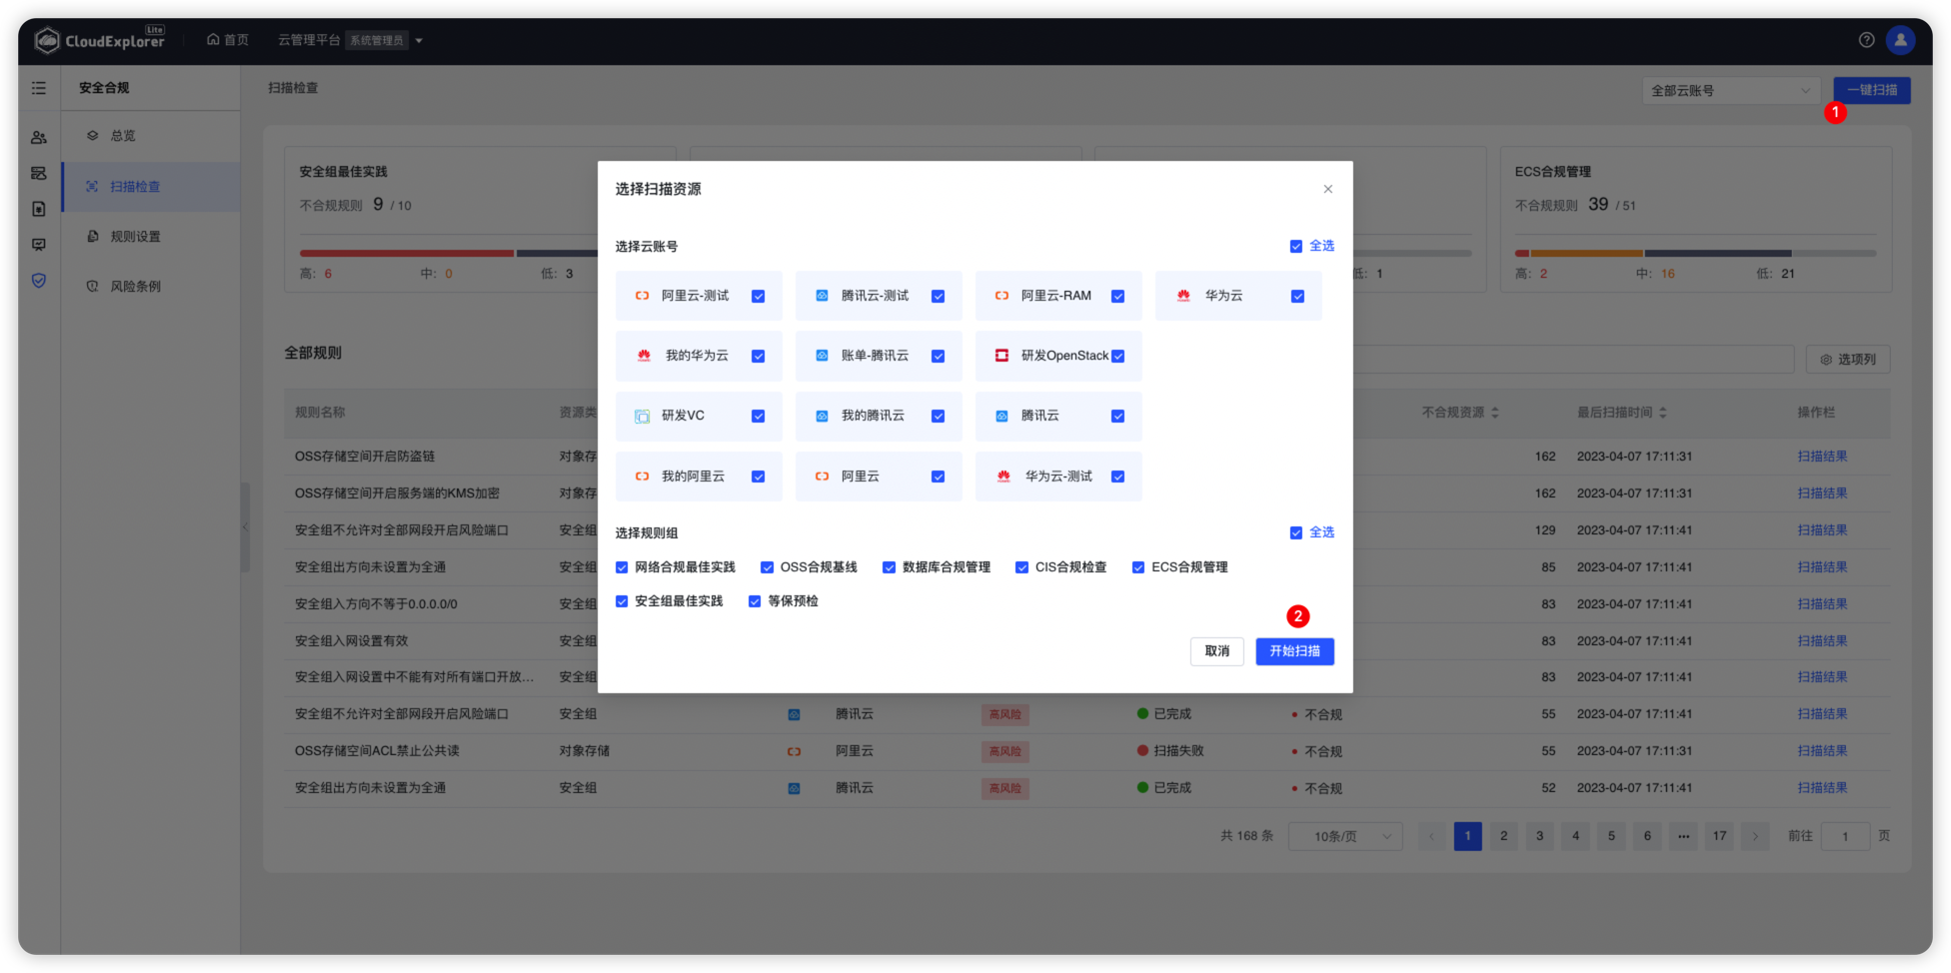Disable the CIS合规检查 rule group checkbox
Image resolution: width=1951 pixels, height=973 pixels.
click(x=1020, y=566)
